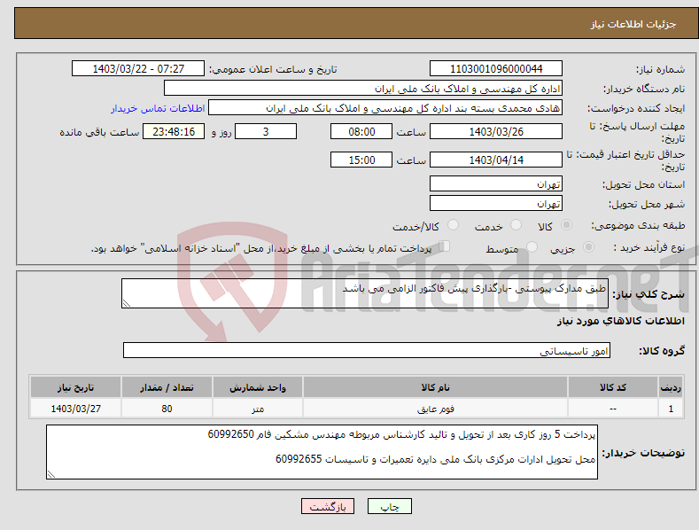Click the price validity date 1403/04/14

tap(496, 160)
